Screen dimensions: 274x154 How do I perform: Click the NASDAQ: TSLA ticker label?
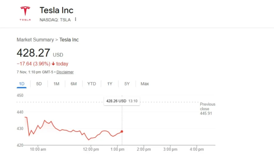[x=55, y=20]
